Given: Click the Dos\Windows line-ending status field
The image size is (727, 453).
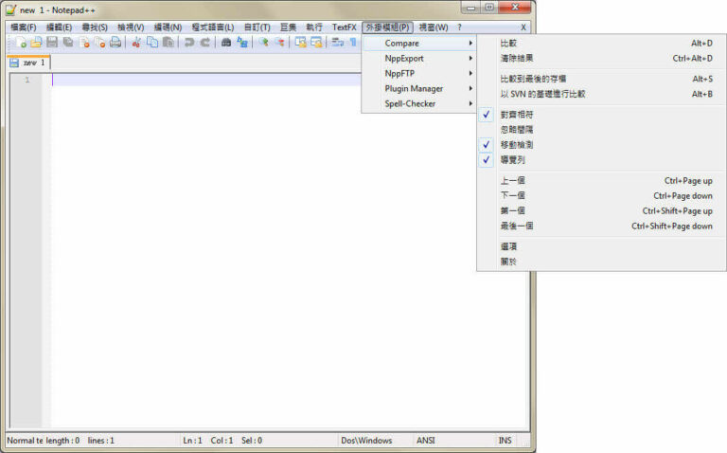Looking at the screenshot, I should tap(366, 441).
